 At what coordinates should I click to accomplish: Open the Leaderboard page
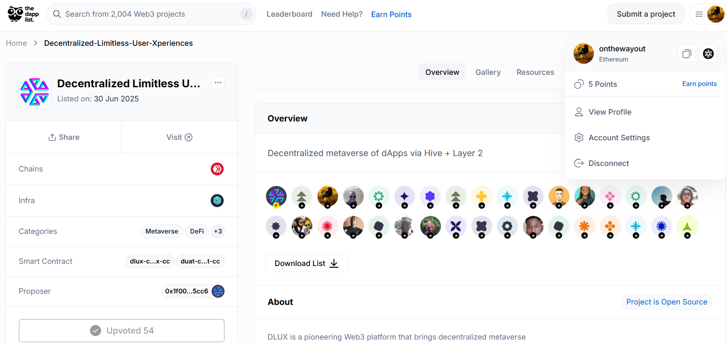pos(289,14)
